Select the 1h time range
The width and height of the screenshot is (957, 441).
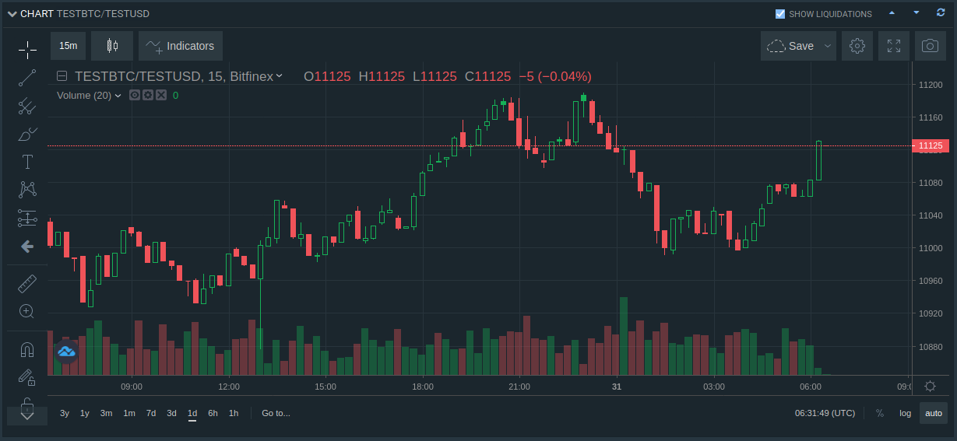pyautogui.click(x=234, y=413)
